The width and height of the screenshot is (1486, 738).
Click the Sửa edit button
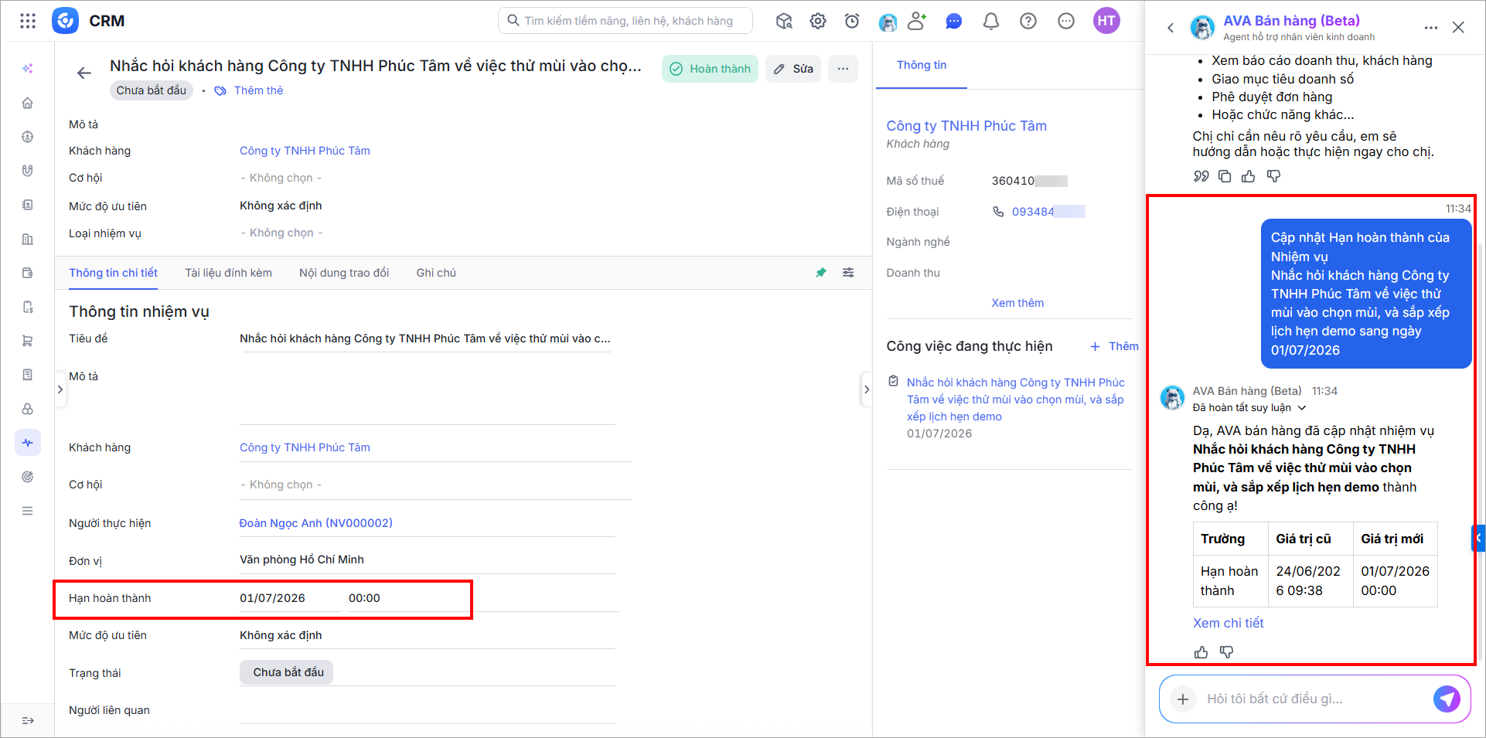point(793,69)
